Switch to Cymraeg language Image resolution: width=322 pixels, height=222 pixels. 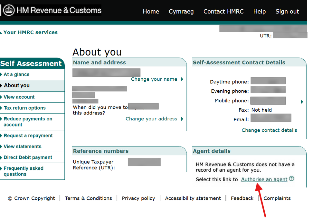[x=181, y=12]
